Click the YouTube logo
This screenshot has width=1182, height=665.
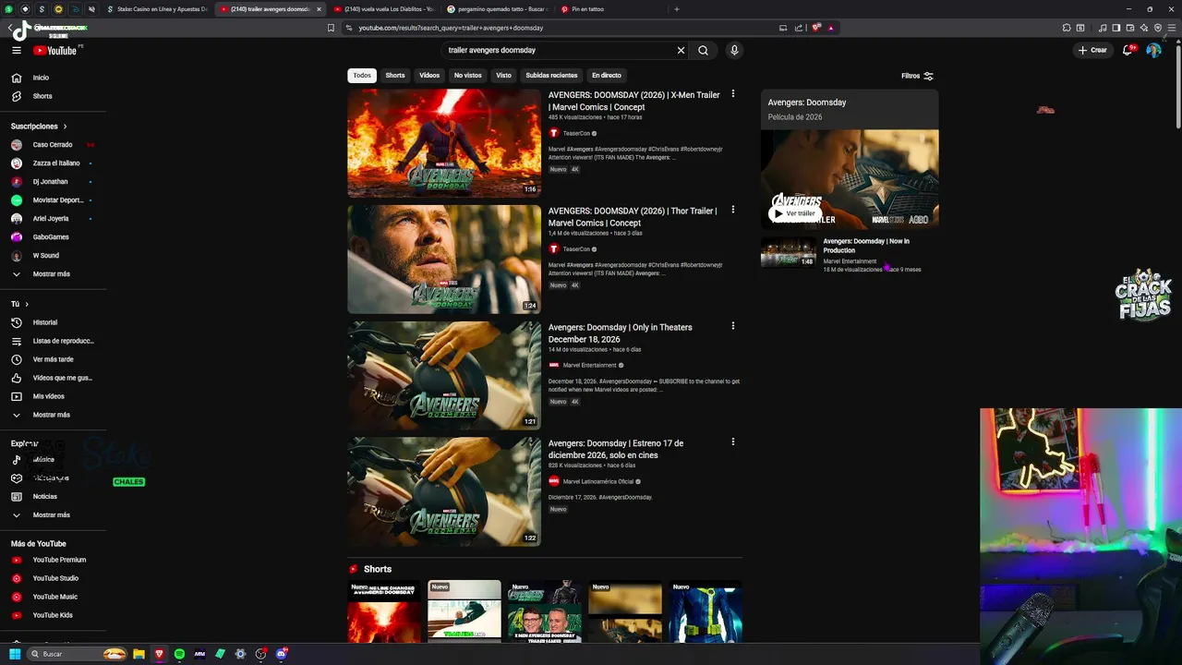pyautogui.click(x=55, y=50)
